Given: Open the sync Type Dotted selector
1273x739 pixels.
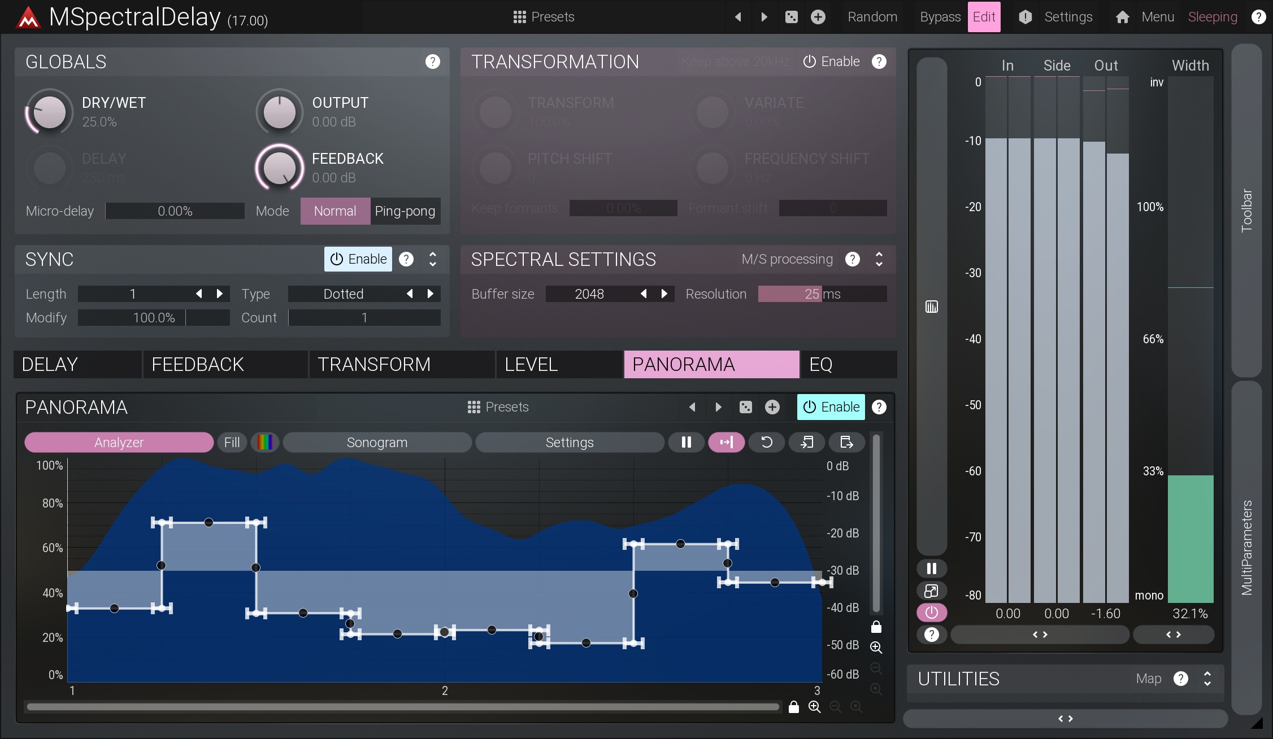Looking at the screenshot, I should tap(344, 294).
